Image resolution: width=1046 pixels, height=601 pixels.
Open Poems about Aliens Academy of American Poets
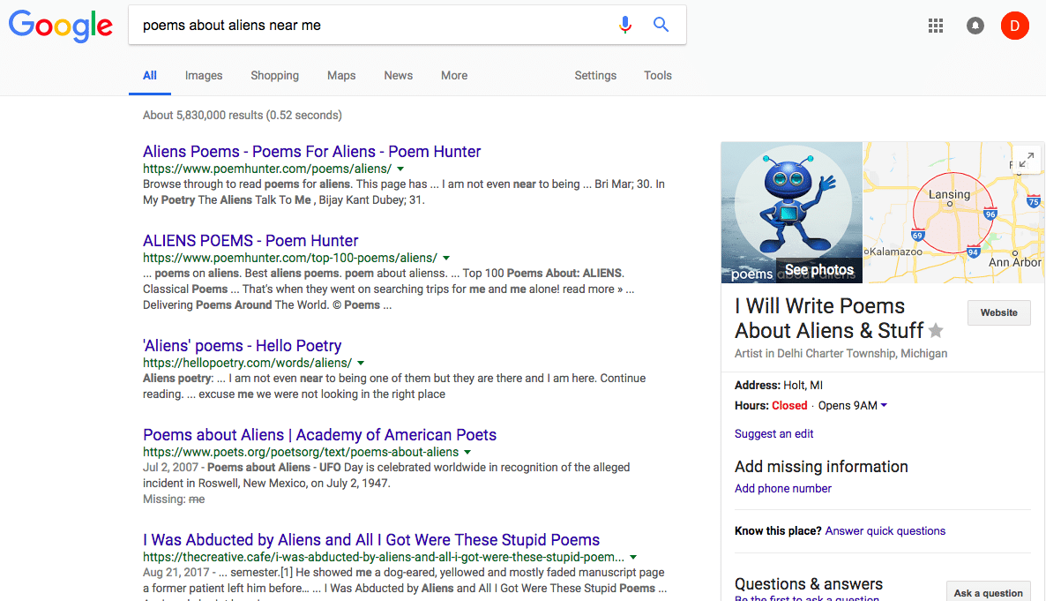coord(319,435)
